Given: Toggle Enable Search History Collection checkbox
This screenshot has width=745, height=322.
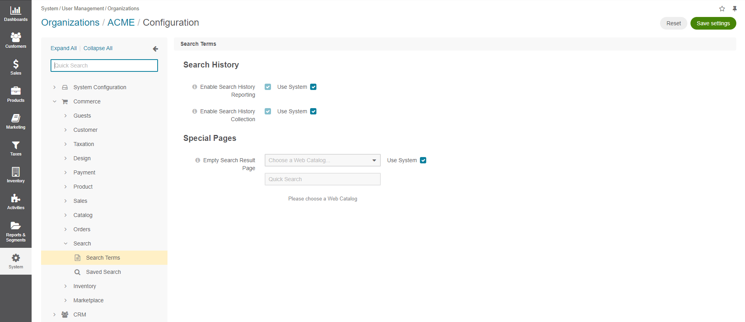Looking at the screenshot, I should (x=268, y=111).
